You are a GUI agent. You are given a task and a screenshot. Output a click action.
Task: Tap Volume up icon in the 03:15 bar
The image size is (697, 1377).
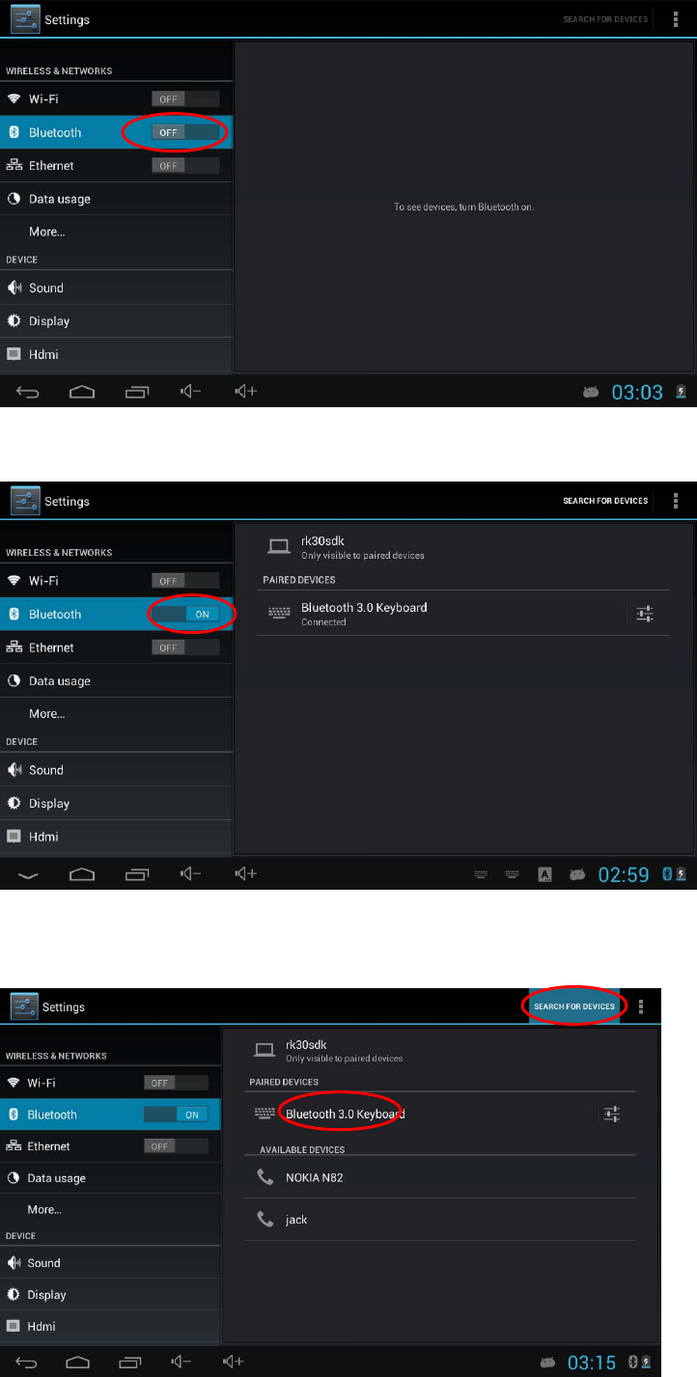[233, 1362]
